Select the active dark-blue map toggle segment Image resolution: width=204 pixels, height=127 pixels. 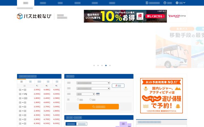tap(71, 124)
